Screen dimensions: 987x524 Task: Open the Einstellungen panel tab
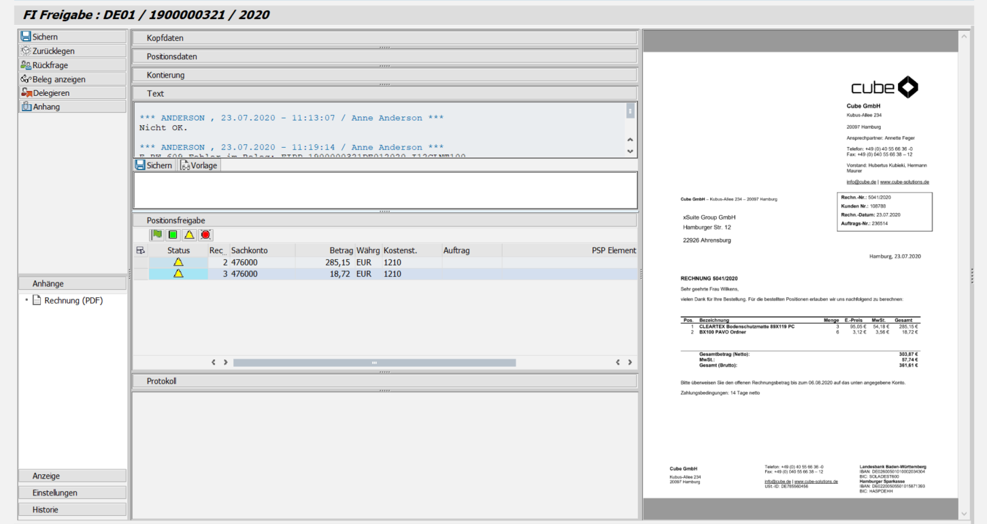click(72, 493)
